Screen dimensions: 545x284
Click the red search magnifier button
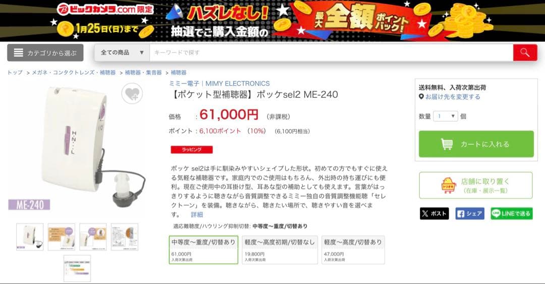(x=525, y=53)
